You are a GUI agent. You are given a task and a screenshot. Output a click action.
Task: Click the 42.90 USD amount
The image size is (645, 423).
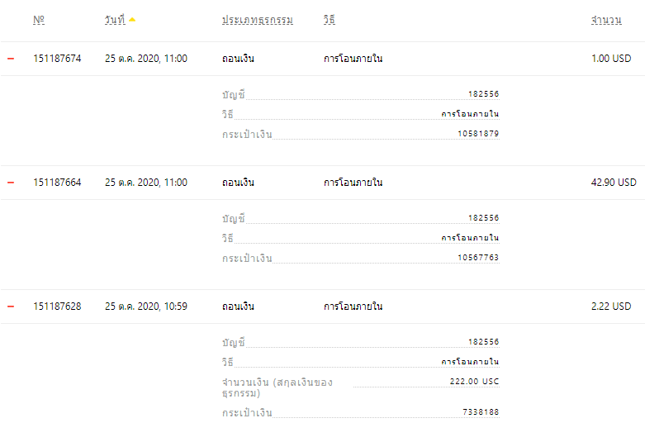[614, 183]
